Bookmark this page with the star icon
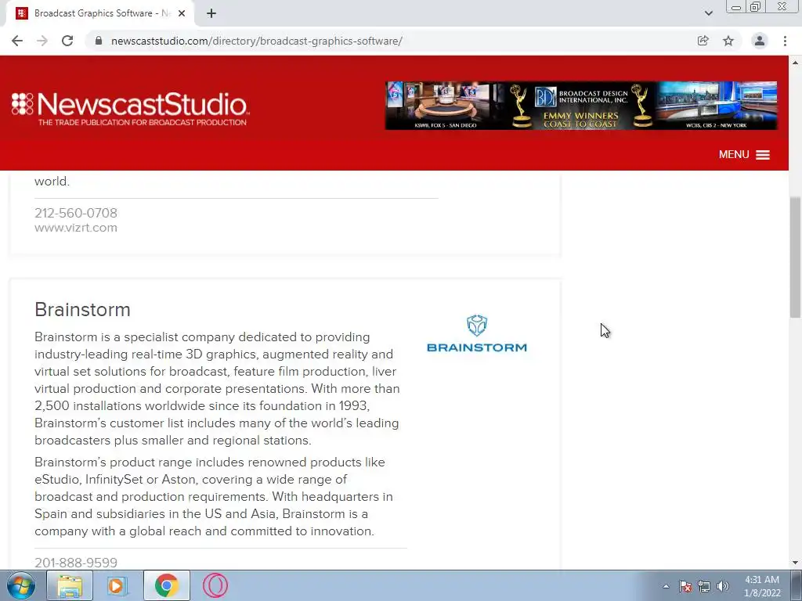 pyautogui.click(x=728, y=41)
